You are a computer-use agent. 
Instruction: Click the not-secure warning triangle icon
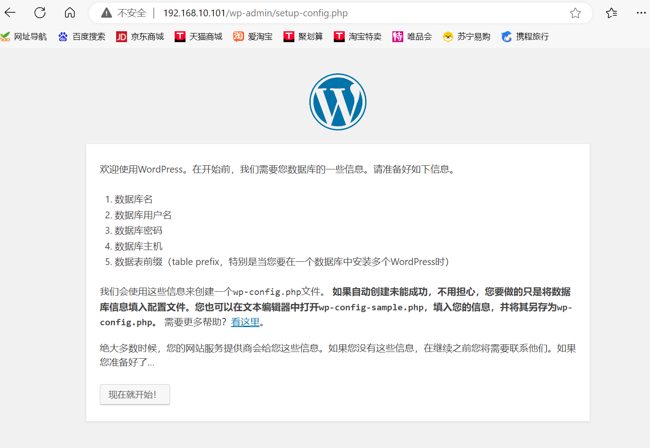pos(107,13)
